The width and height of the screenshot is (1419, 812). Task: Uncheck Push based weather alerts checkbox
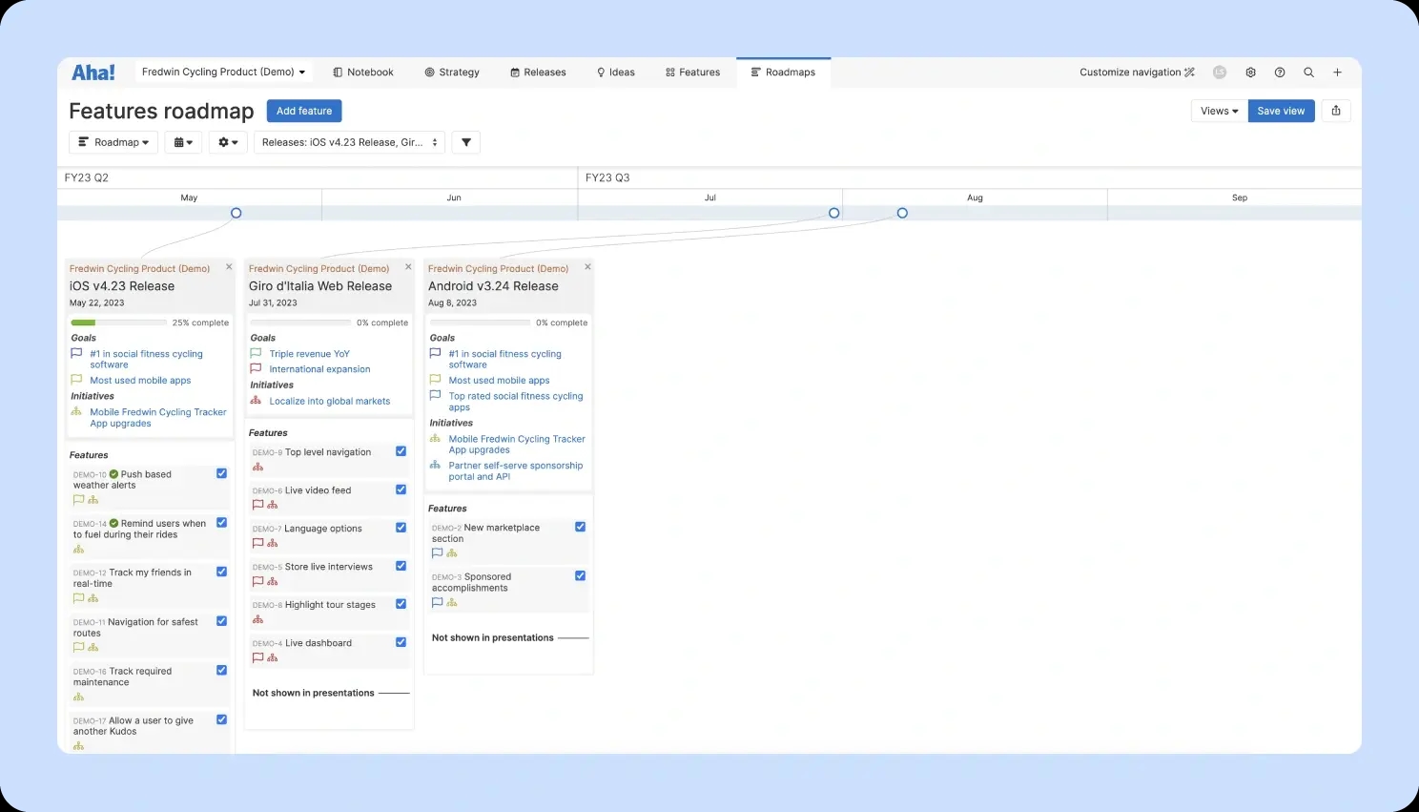coord(221,473)
